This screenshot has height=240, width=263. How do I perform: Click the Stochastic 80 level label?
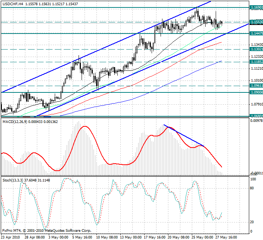[x=252, y=188]
